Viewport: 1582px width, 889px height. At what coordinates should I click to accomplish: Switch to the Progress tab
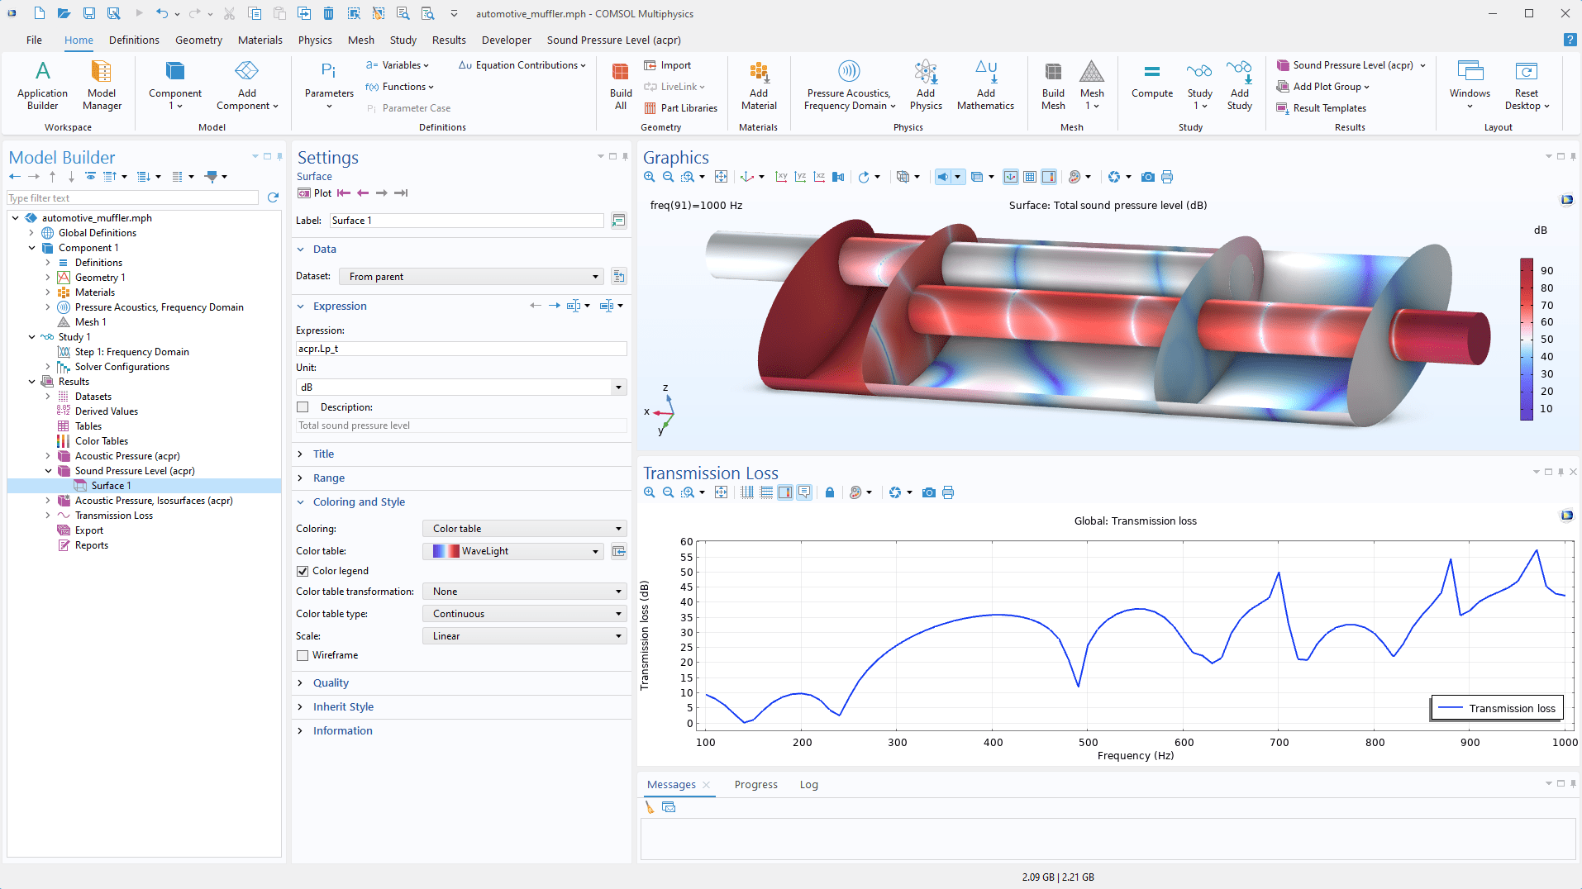[755, 785]
